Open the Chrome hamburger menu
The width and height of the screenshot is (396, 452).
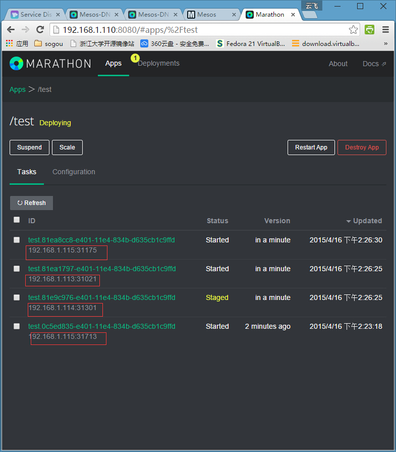tap(385, 29)
